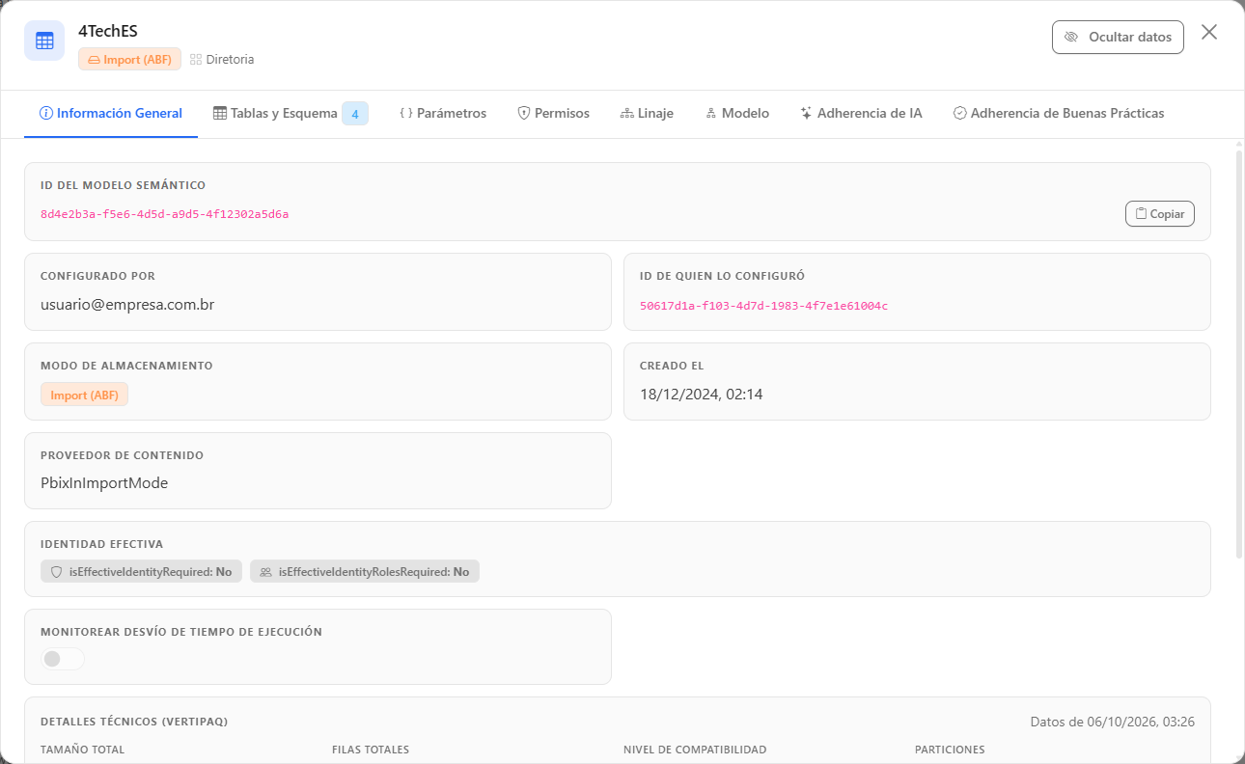The height and width of the screenshot is (764, 1245).
Task: Open the Parámetros tab
Action: point(443,114)
